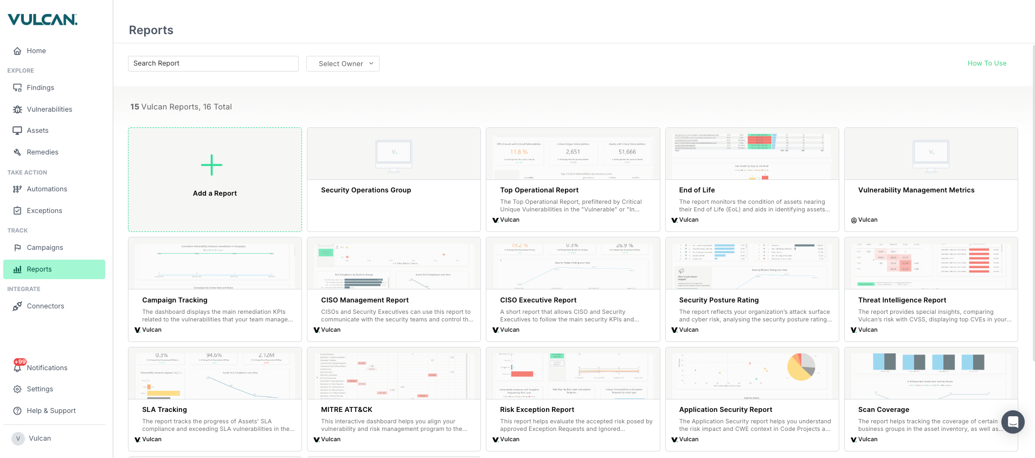Click owner icon on Vulnerability Management Metrics

click(x=854, y=221)
